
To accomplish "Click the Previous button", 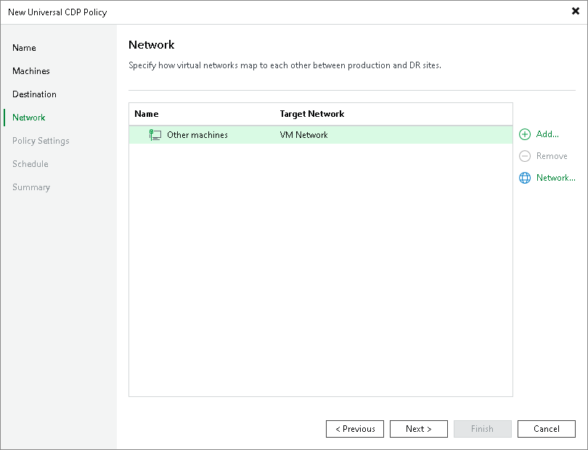I will tap(355, 429).
